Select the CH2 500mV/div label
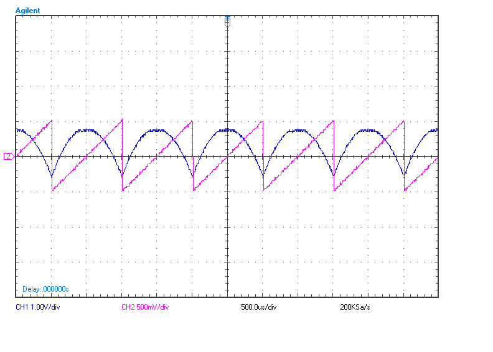Image resolution: width=493 pixels, height=352 pixels. click(145, 307)
